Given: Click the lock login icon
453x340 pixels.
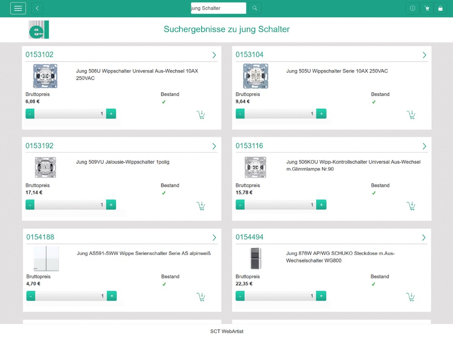Looking at the screenshot, I should tap(440, 8).
